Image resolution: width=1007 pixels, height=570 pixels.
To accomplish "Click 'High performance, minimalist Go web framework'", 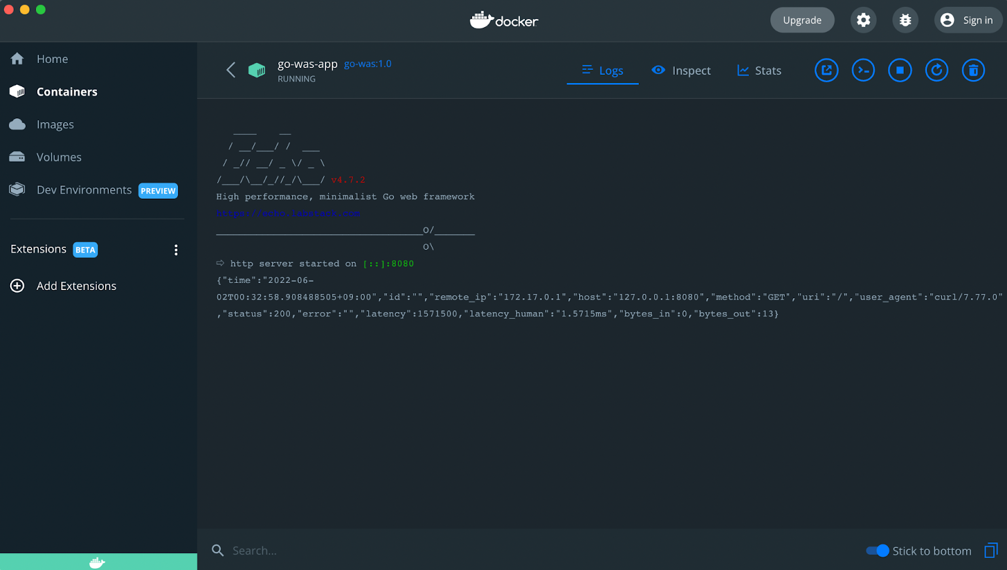I will 346,197.
